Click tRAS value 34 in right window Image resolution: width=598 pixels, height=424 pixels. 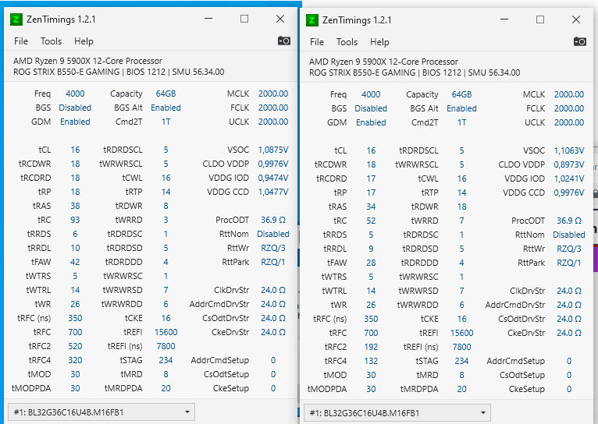371,207
